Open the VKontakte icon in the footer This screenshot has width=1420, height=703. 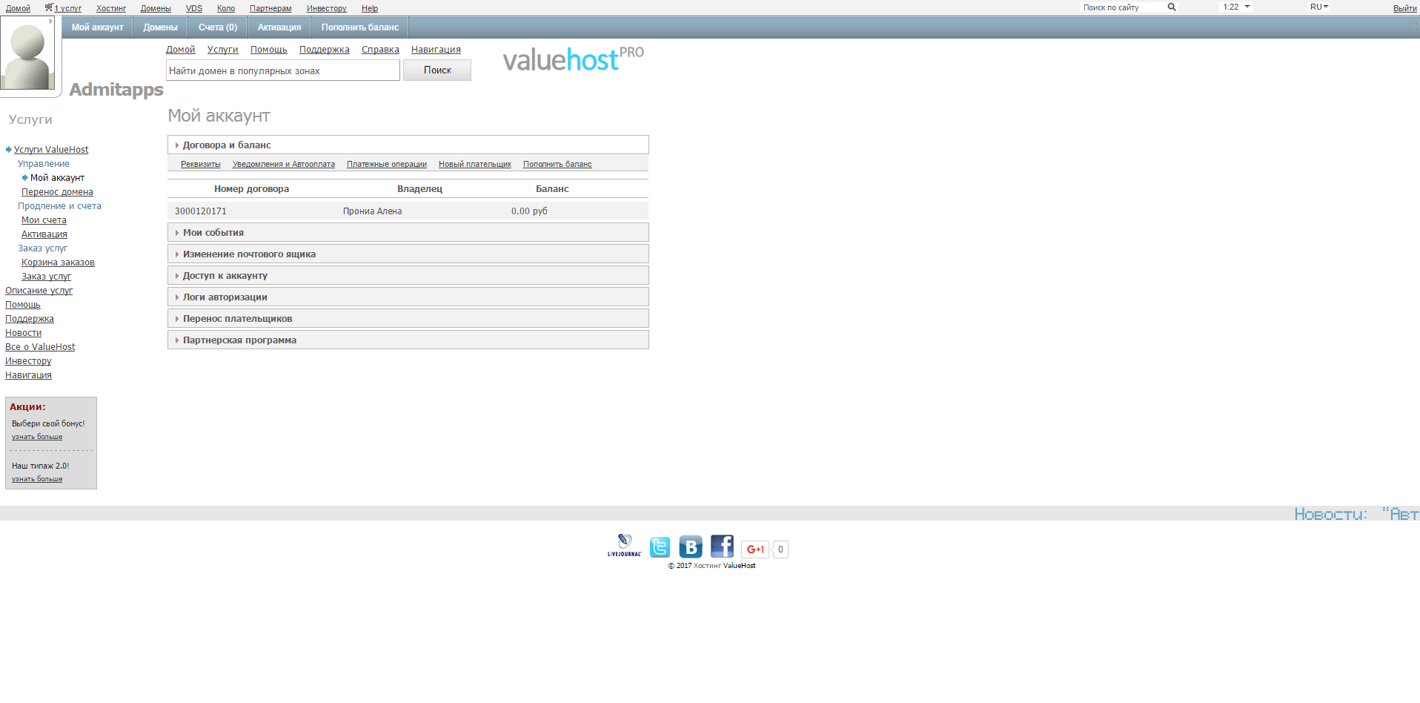[690, 547]
